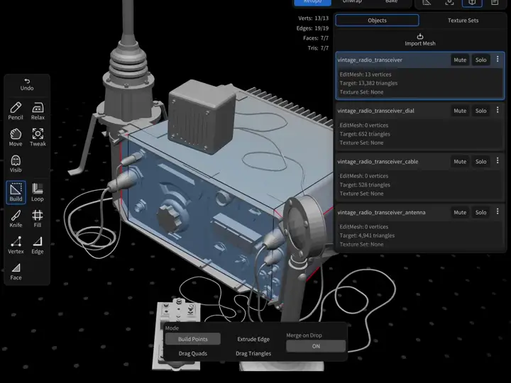511x383 pixels.
Task: Select the Build tool
Action: point(16,192)
